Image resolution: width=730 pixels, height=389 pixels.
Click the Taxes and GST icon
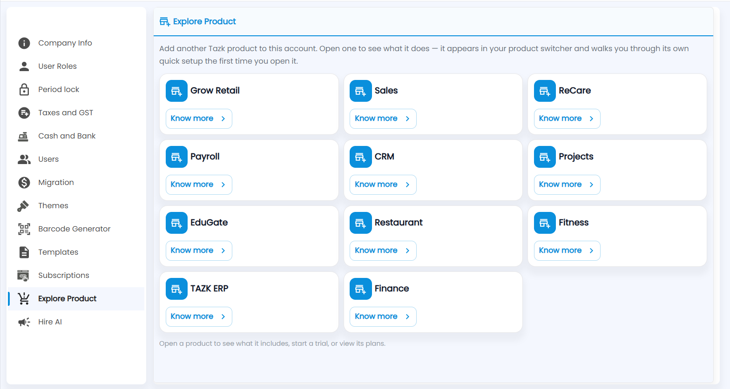pos(24,113)
